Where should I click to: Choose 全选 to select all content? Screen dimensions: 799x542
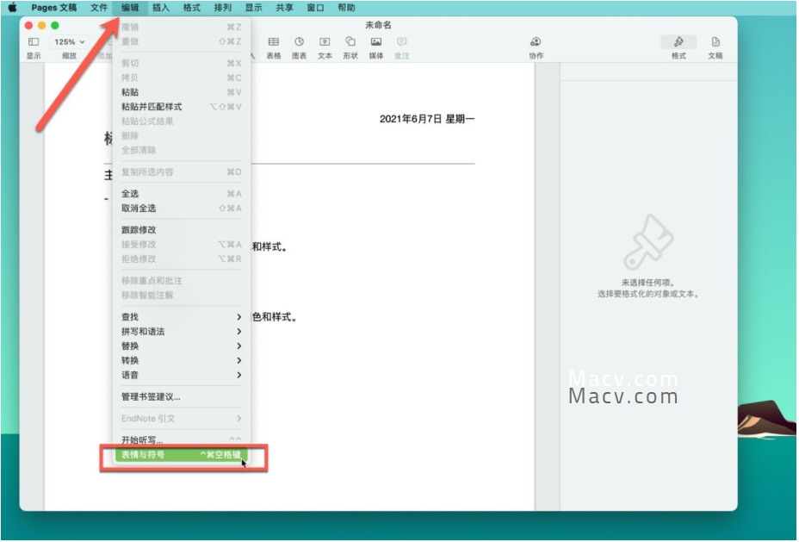(x=129, y=193)
